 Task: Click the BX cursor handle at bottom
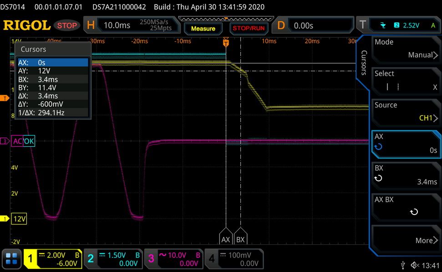coord(240,236)
